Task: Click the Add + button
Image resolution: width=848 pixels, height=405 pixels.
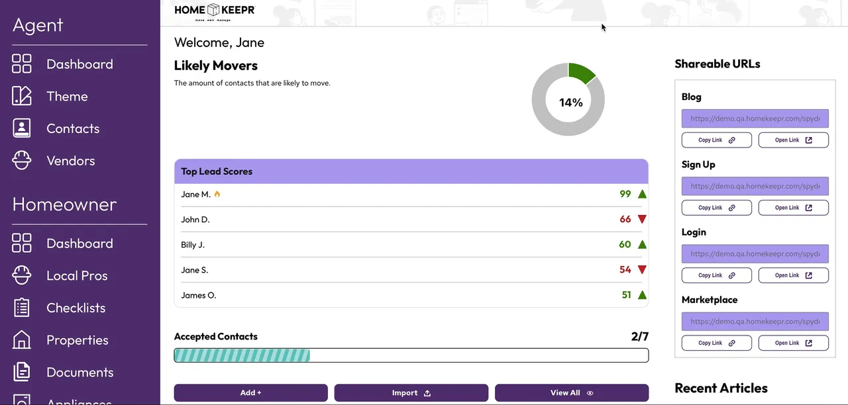Action: (x=251, y=392)
